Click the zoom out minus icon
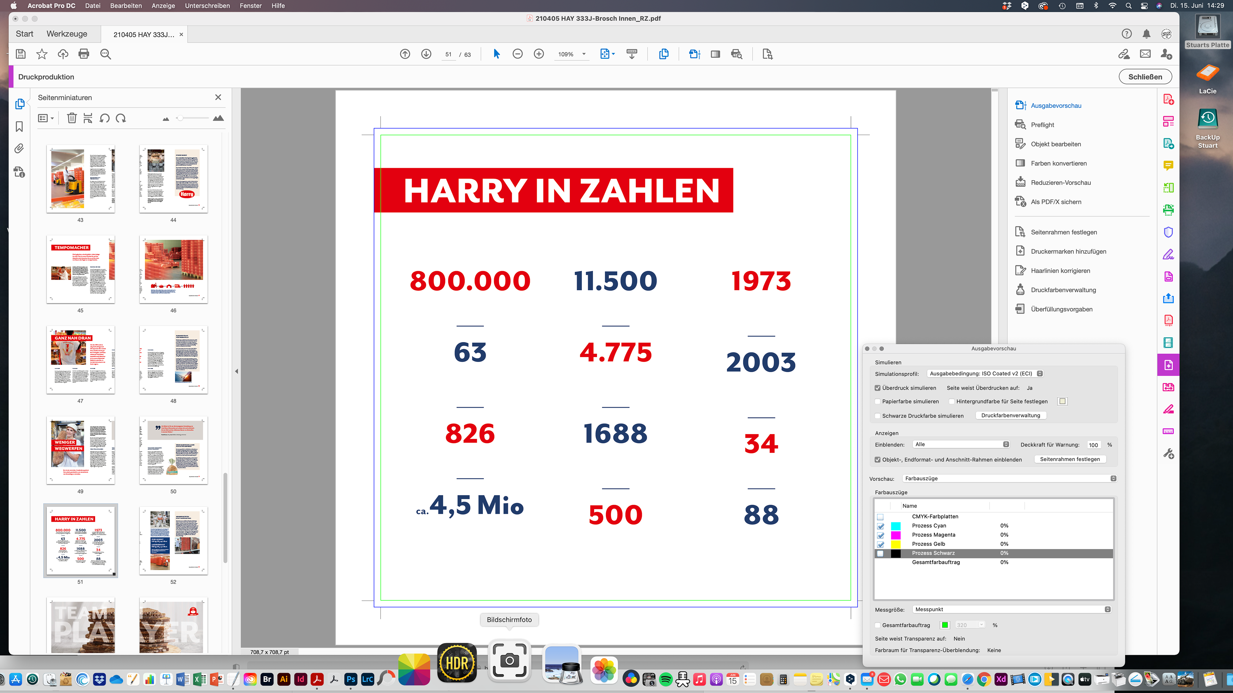 [x=517, y=54]
